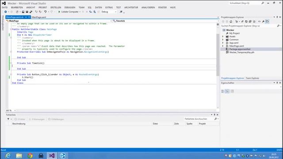Select My Project in the tree

(234, 34)
